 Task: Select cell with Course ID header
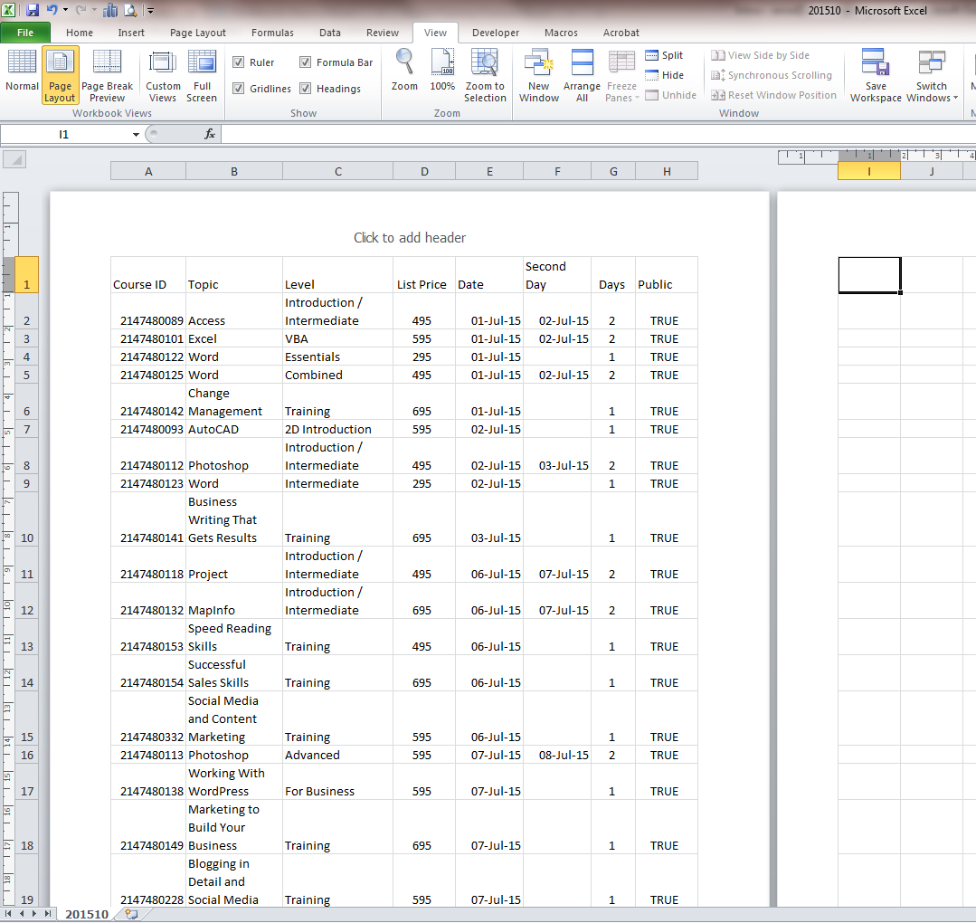pos(148,275)
